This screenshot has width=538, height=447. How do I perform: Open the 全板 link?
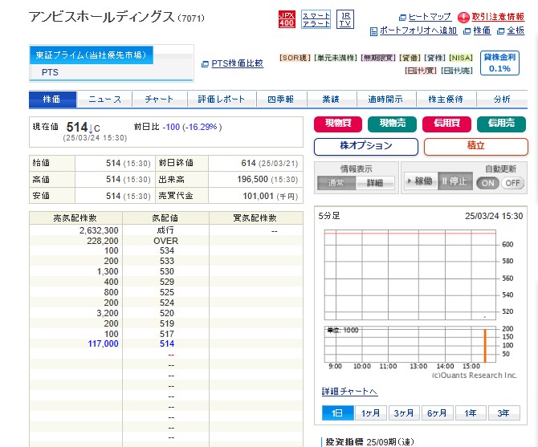tap(516, 30)
